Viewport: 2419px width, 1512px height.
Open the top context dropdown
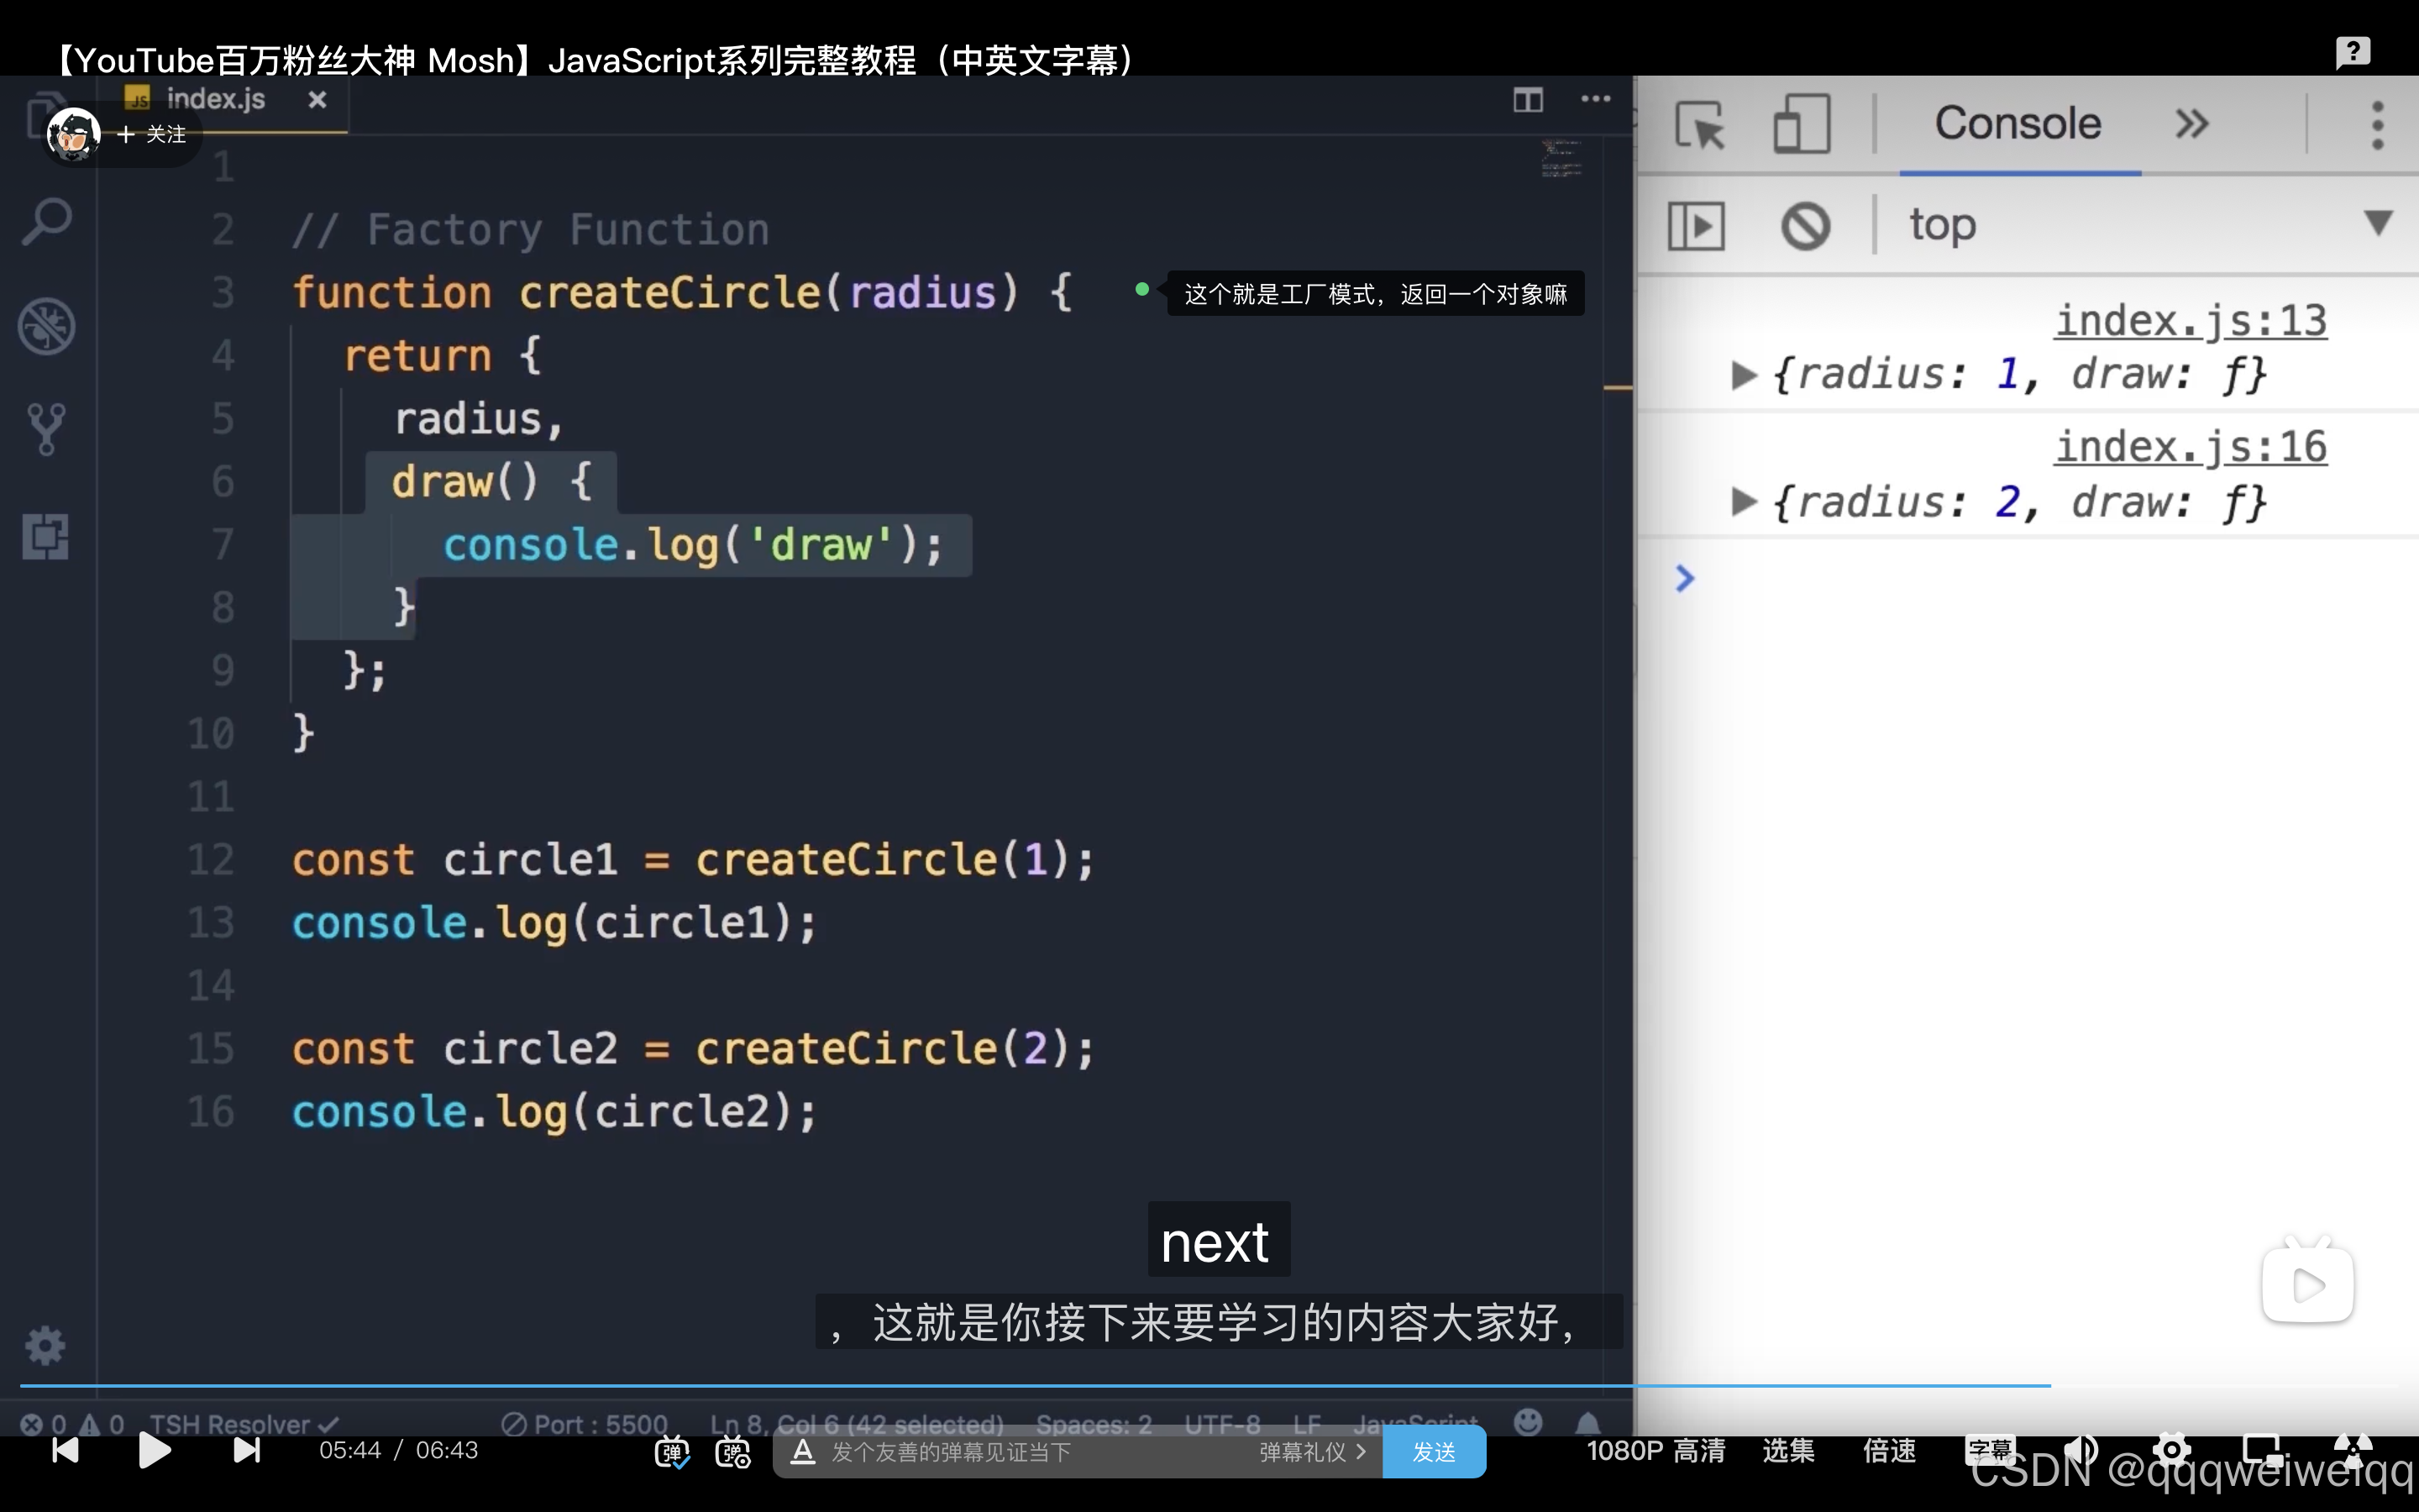click(2149, 224)
